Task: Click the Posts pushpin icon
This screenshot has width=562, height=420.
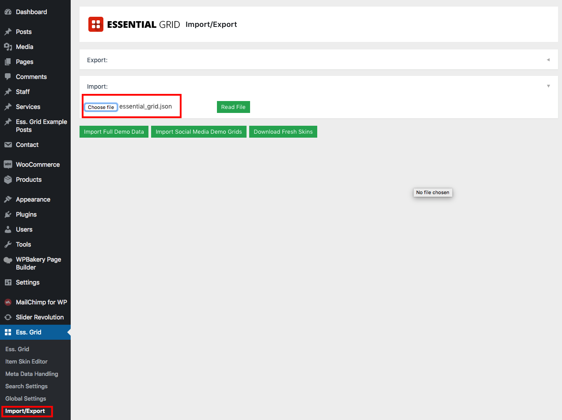Action: point(8,32)
